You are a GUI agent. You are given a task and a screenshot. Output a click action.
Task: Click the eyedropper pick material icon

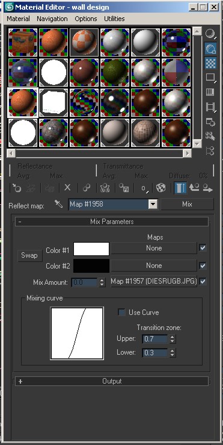tap(59, 204)
